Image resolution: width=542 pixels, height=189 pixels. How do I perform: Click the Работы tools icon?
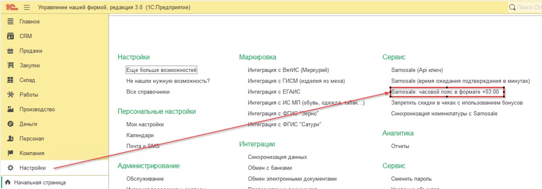coord(11,95)
